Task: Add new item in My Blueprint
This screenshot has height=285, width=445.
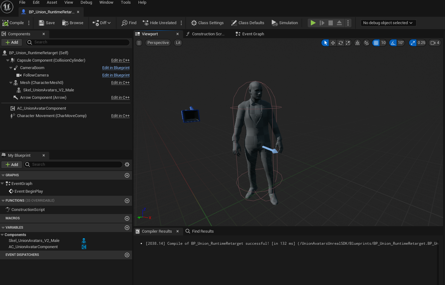Action: pyautogui.click(x=12, y=165)
